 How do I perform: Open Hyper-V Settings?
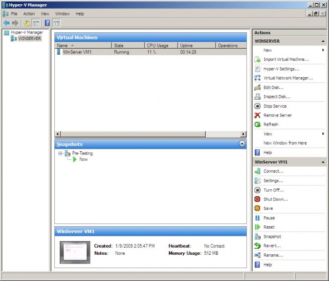[281, 69]
